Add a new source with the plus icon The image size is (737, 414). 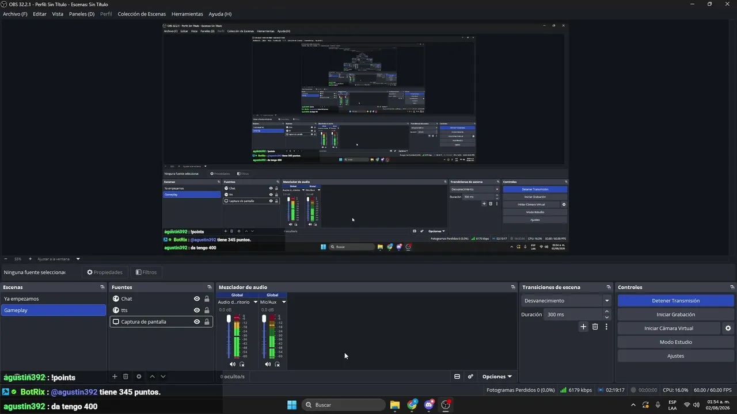pyautogui.click(x=115, y=377)
